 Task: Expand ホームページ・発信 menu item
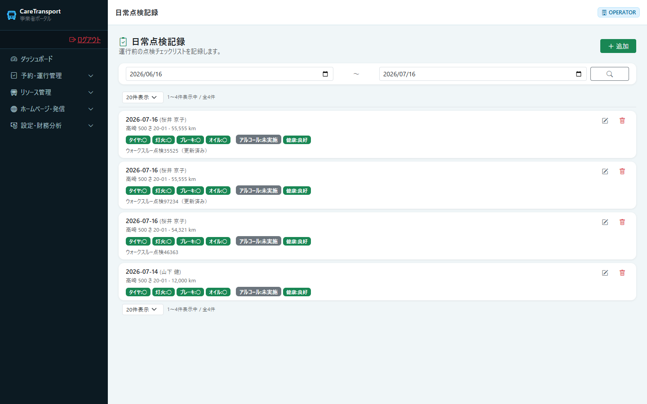click(54, 109)
